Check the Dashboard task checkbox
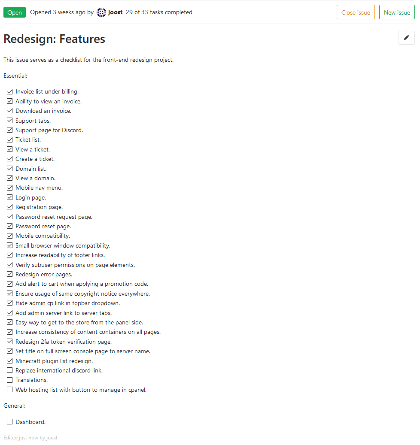The image size is (420, 445). pos(10,422)
